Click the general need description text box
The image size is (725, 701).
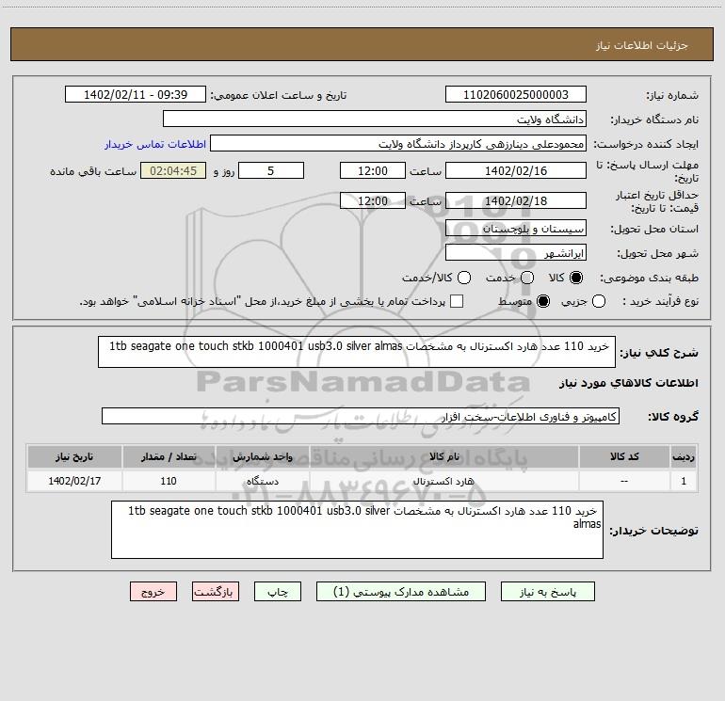click(x=357, y=352)
